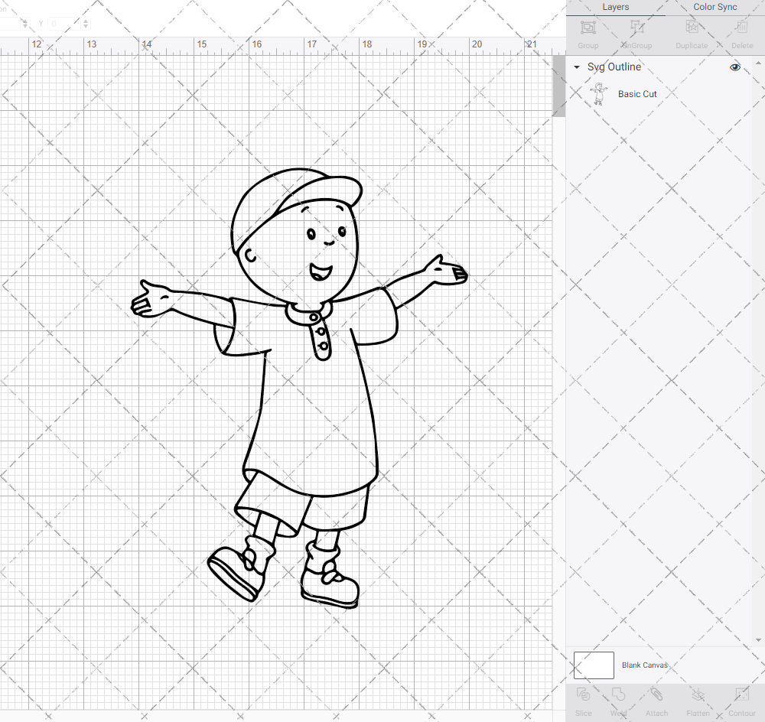Click the Blank Canvas label

pos(644,665)
